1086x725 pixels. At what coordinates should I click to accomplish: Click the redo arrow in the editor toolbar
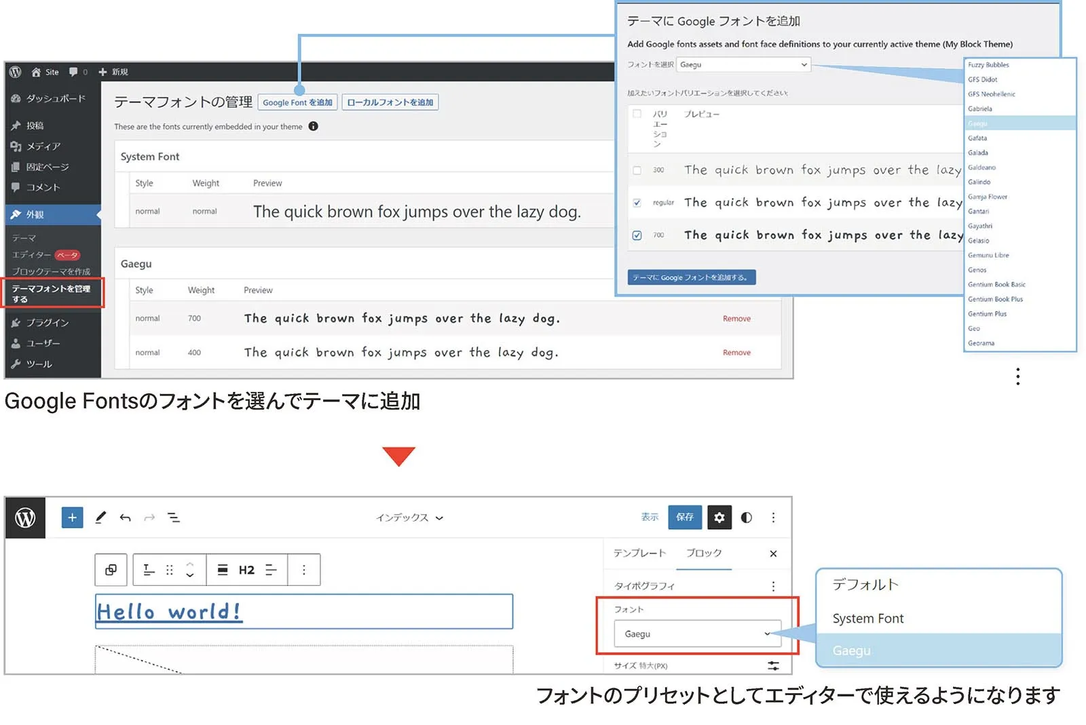point(149,517)
